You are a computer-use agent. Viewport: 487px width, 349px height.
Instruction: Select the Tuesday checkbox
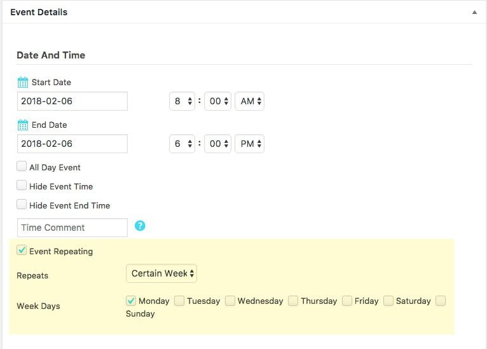(x=180, y=301)
